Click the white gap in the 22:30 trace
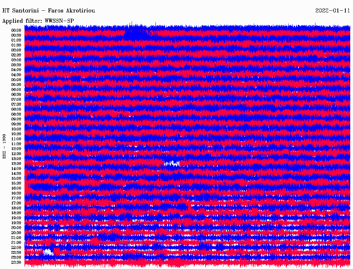 click(x=48, y=252)
